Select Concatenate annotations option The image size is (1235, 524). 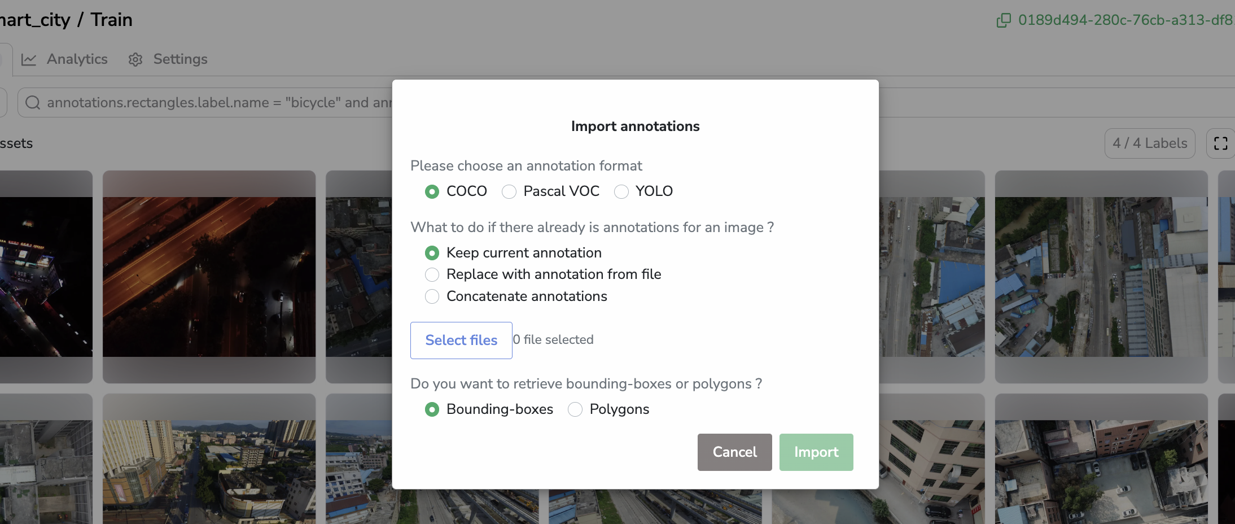pos(432,296)
